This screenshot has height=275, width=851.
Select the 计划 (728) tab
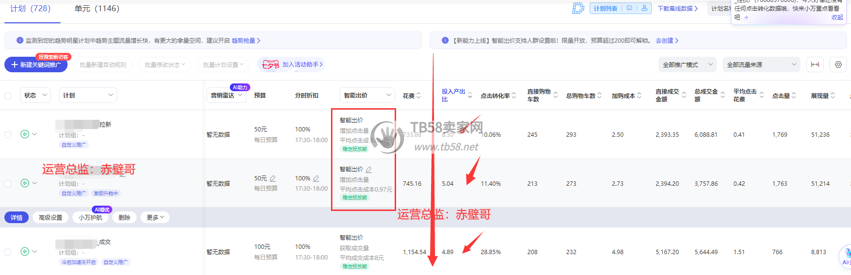tap(31, 9)
